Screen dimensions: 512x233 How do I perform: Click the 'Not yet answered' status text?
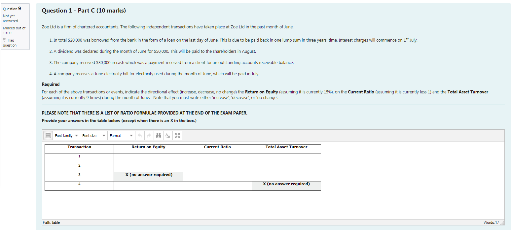(x=10, y=18)
